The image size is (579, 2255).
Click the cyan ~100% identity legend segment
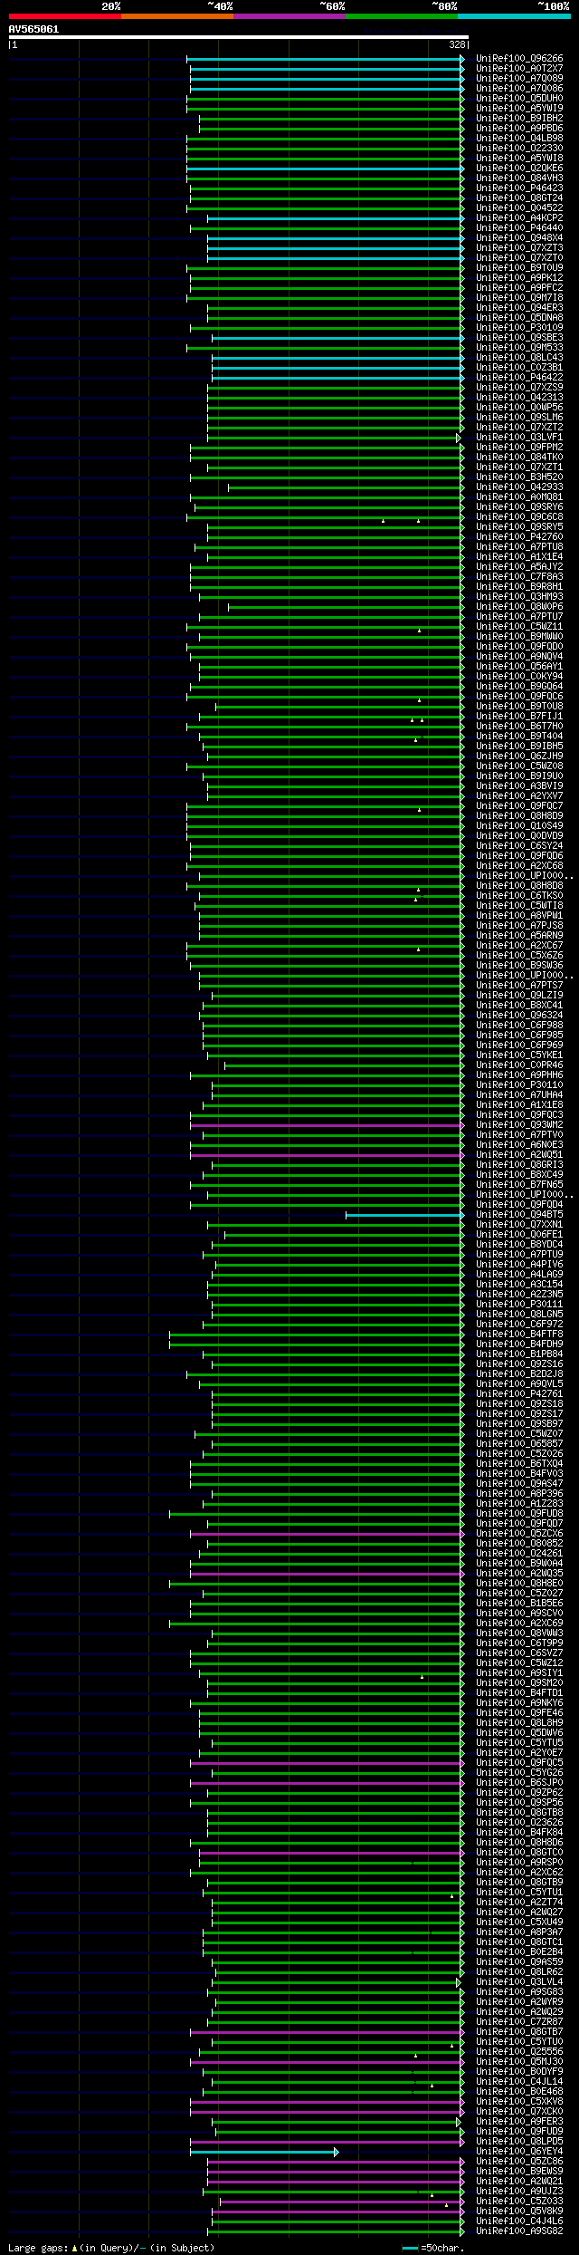click(x=514, y=16)
